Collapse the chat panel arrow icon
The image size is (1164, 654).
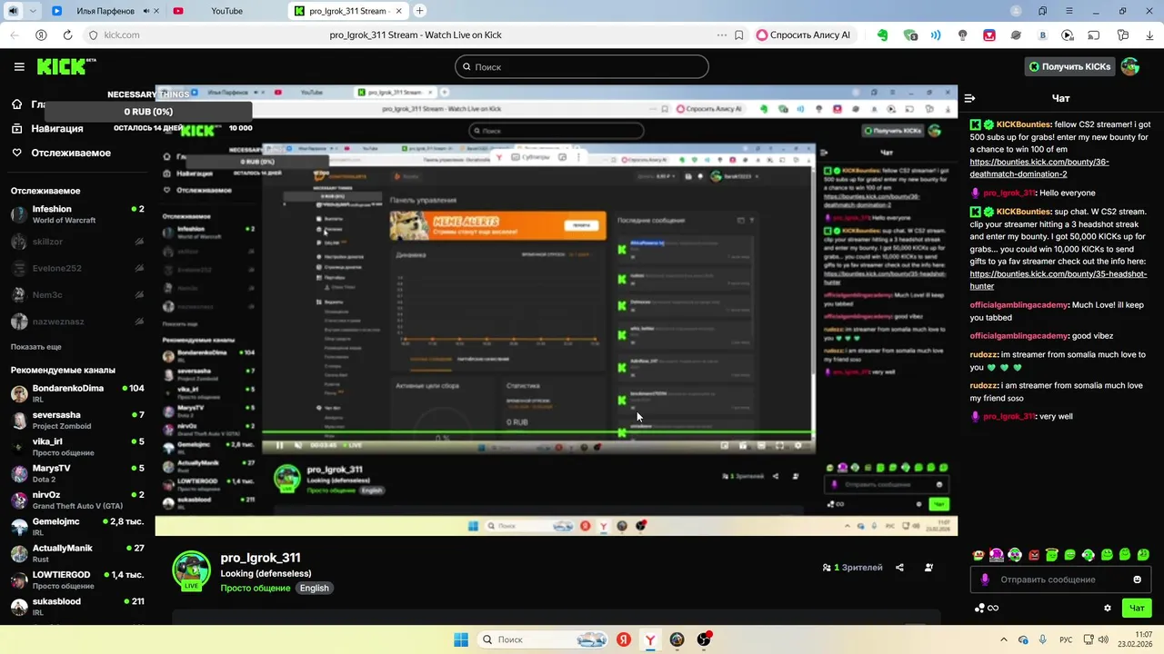969,98
